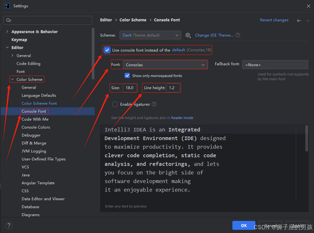314x233 pixels.
Task: Select Debugger color settings
Action: coord(31,135)
